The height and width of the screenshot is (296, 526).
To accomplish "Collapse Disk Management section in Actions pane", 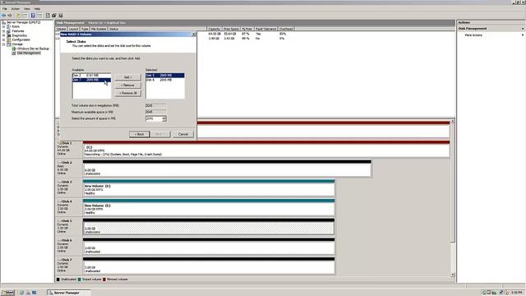I will click(x=523, y=29).
